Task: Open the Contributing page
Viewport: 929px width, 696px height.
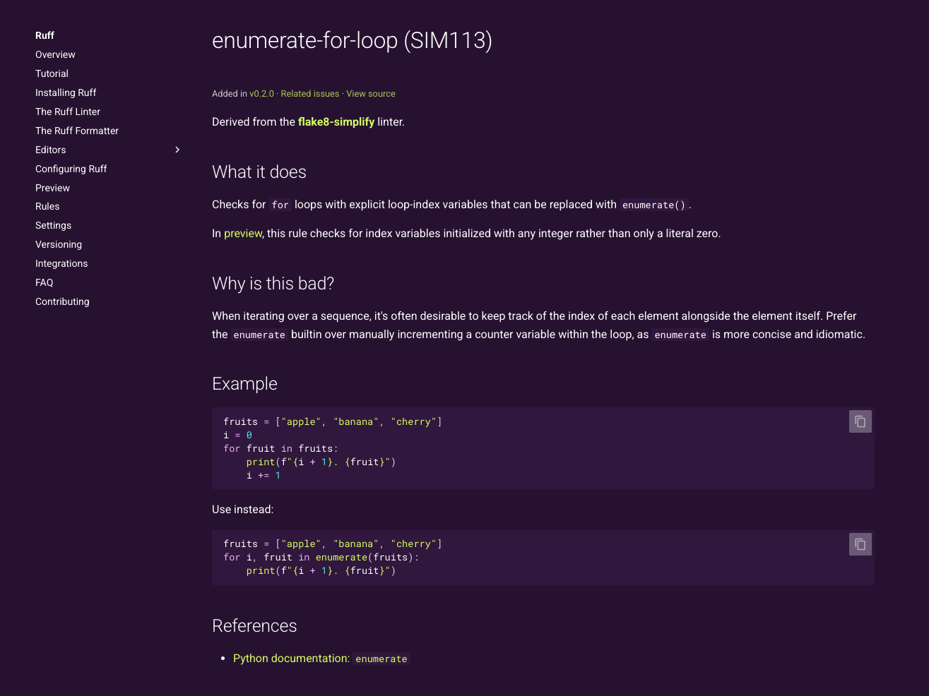Action: (62, 301)
